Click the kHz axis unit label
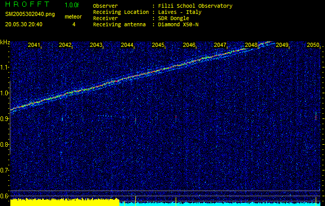Image resolution: width=325 pixels, height=206 pixels. (5, 42)
